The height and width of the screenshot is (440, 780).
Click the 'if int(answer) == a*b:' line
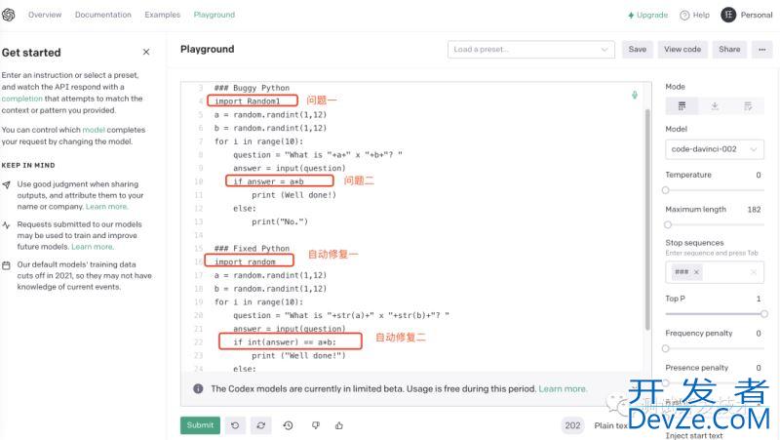pyautogui.click(x=285, y=341)
